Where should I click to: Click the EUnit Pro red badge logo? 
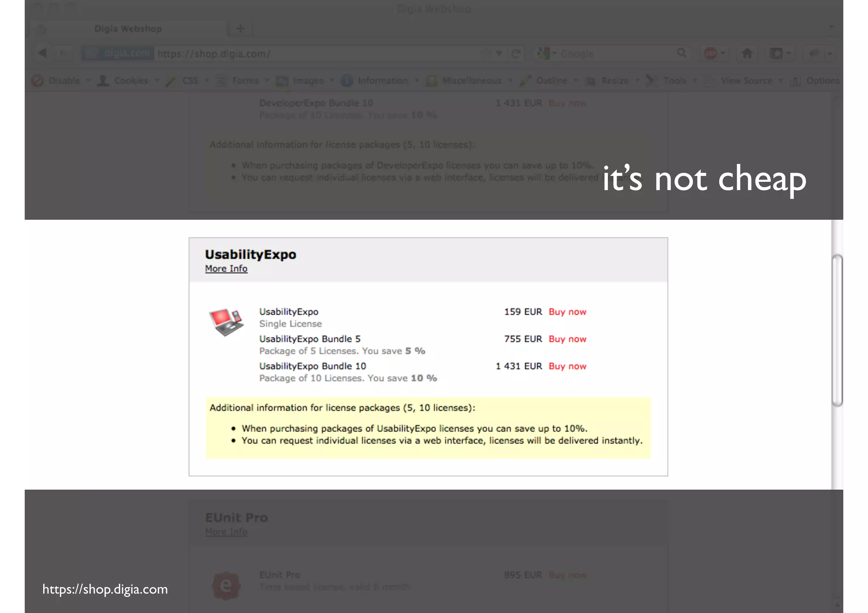[x=226, y=585]
